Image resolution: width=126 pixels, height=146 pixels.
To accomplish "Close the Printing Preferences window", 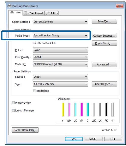I will pyautogui.click(x=120, y=6).
